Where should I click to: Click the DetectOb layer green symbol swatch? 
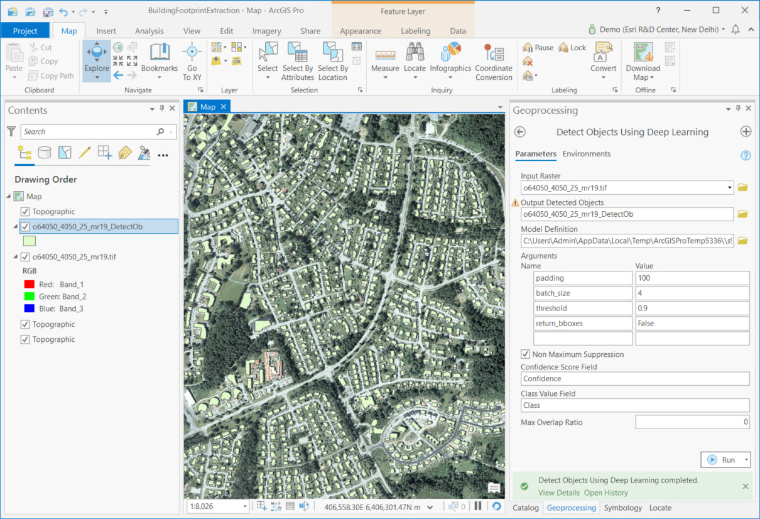(30, 241)
